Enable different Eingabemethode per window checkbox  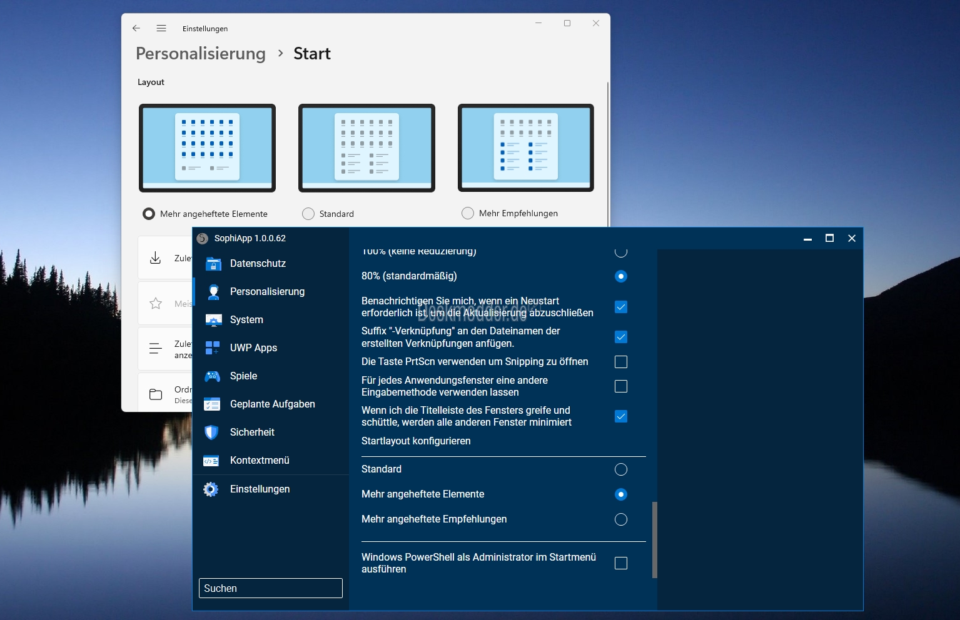click(621, 386)
